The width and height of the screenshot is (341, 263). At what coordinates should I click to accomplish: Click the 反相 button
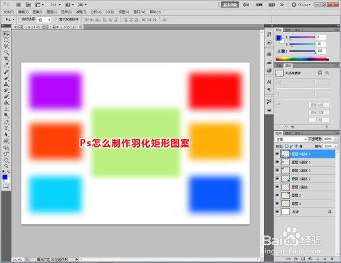click(x=319, y=120)
